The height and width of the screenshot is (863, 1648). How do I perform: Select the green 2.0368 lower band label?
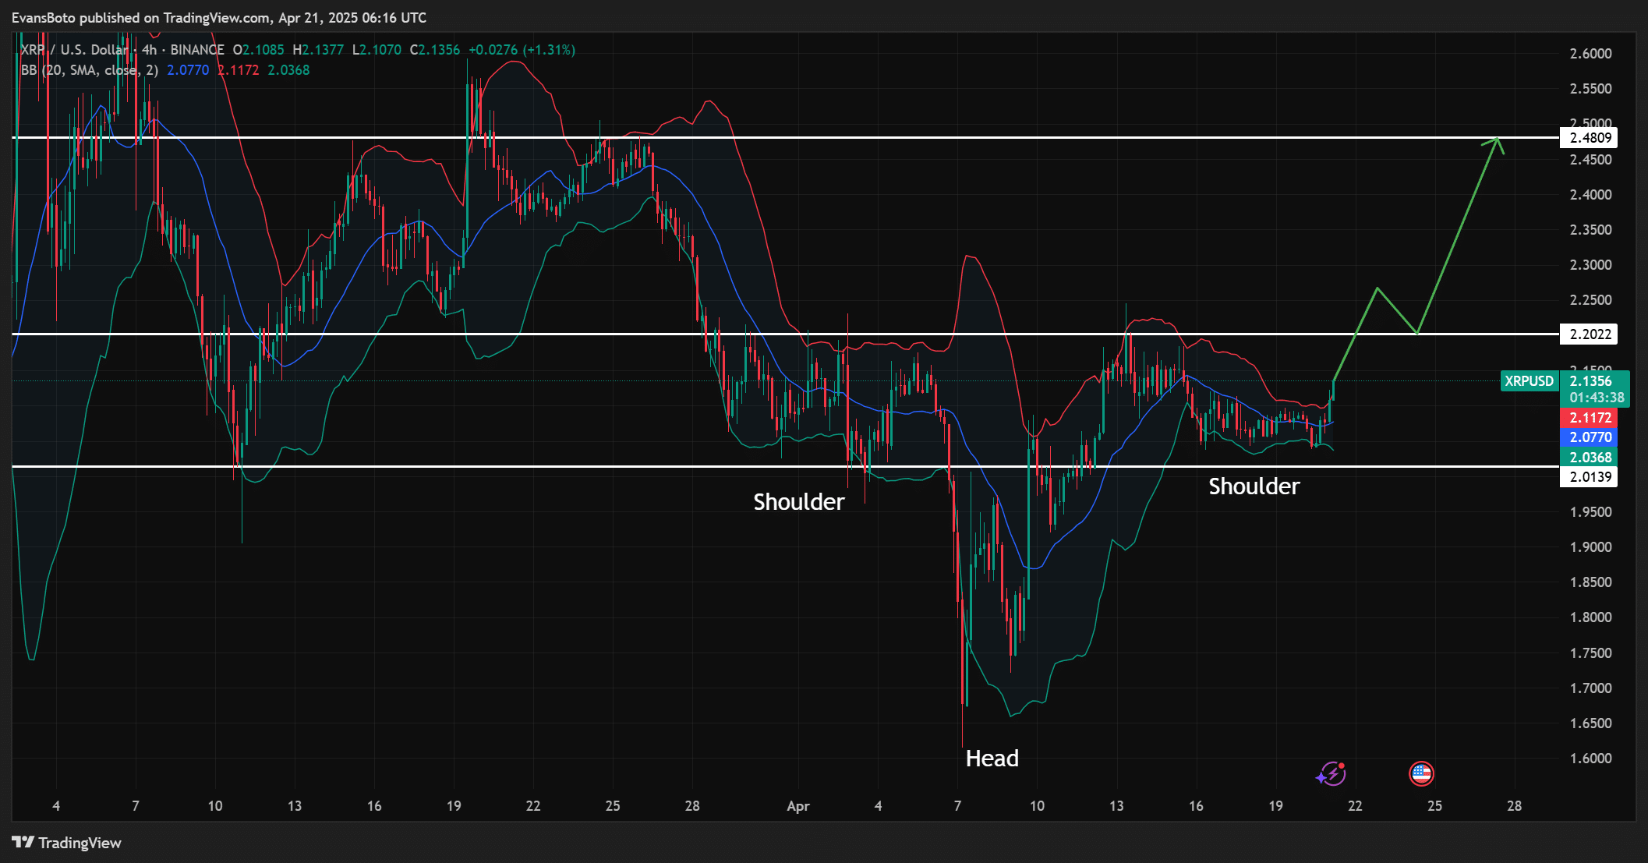click(1589, 458)
